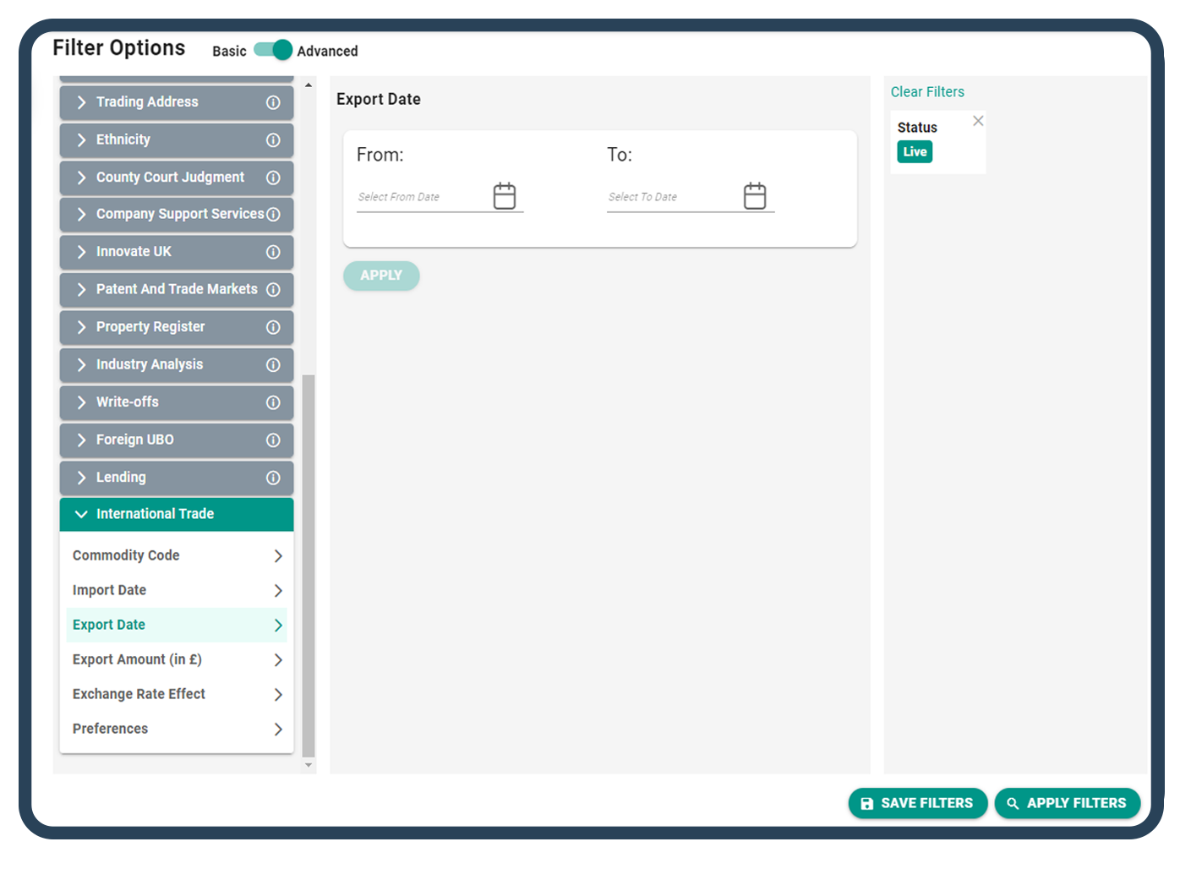Expand the Trading Address section
1180x869 pixels.
coord(177,102)
